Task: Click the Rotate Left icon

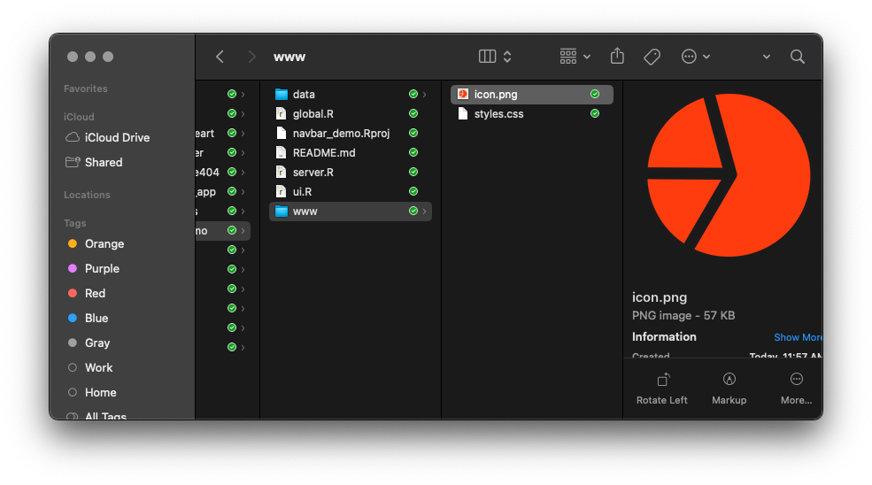Action: click(662, 380)
